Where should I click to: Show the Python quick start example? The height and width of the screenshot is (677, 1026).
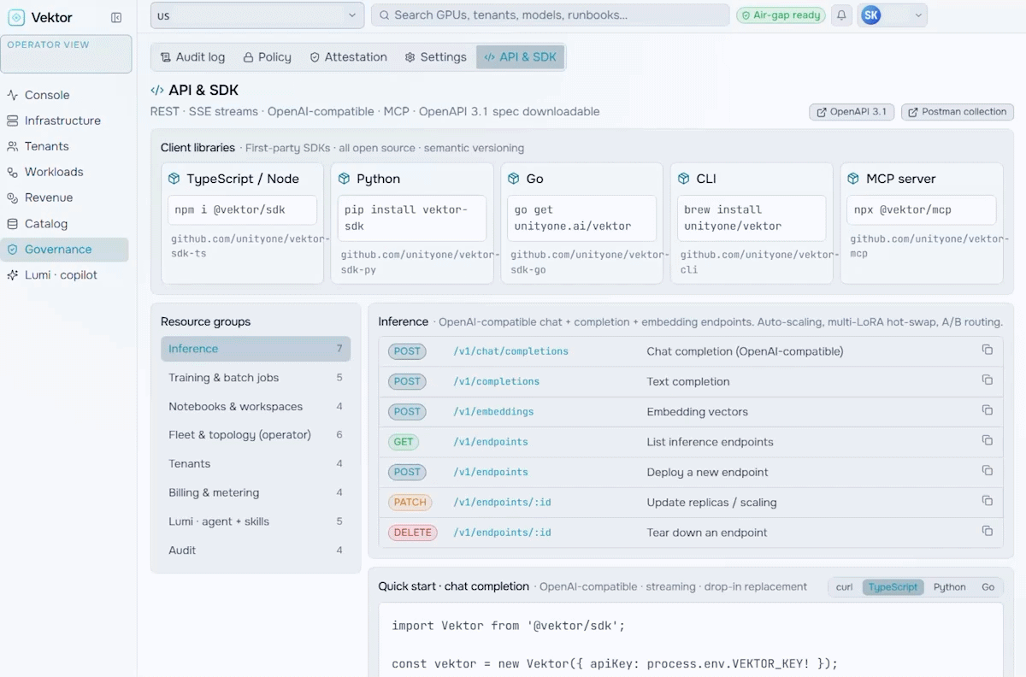[x=949, y=587]
